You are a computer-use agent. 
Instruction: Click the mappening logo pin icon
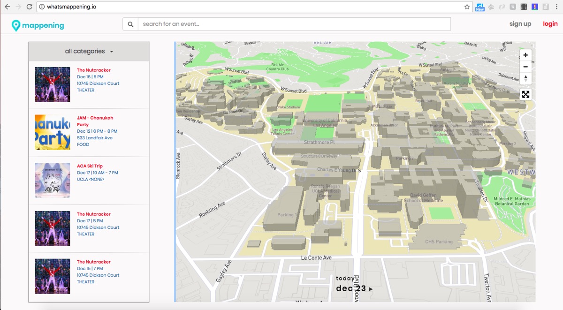click(16, 25)
